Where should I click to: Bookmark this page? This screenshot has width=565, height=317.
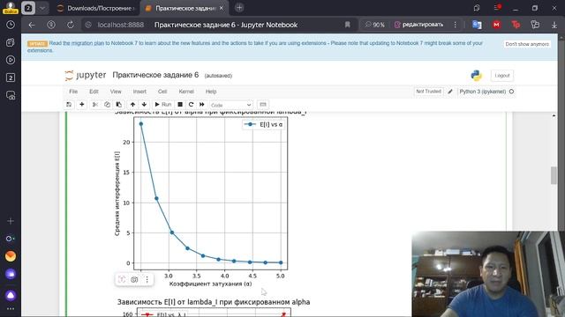(347, 25)
